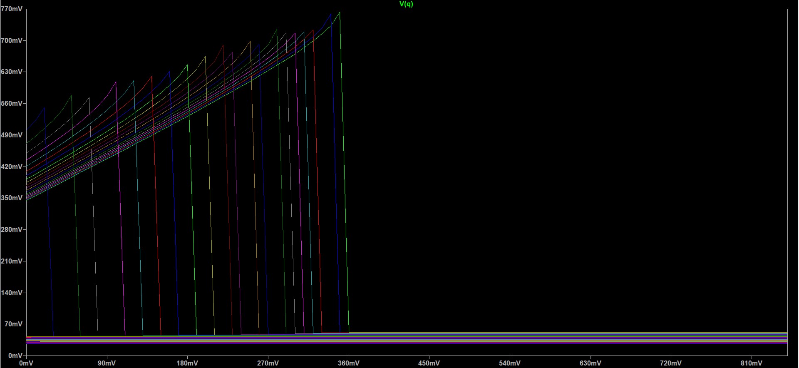Click the 810mV horizontal axis label
799x368 pixels.
(752, 363)
